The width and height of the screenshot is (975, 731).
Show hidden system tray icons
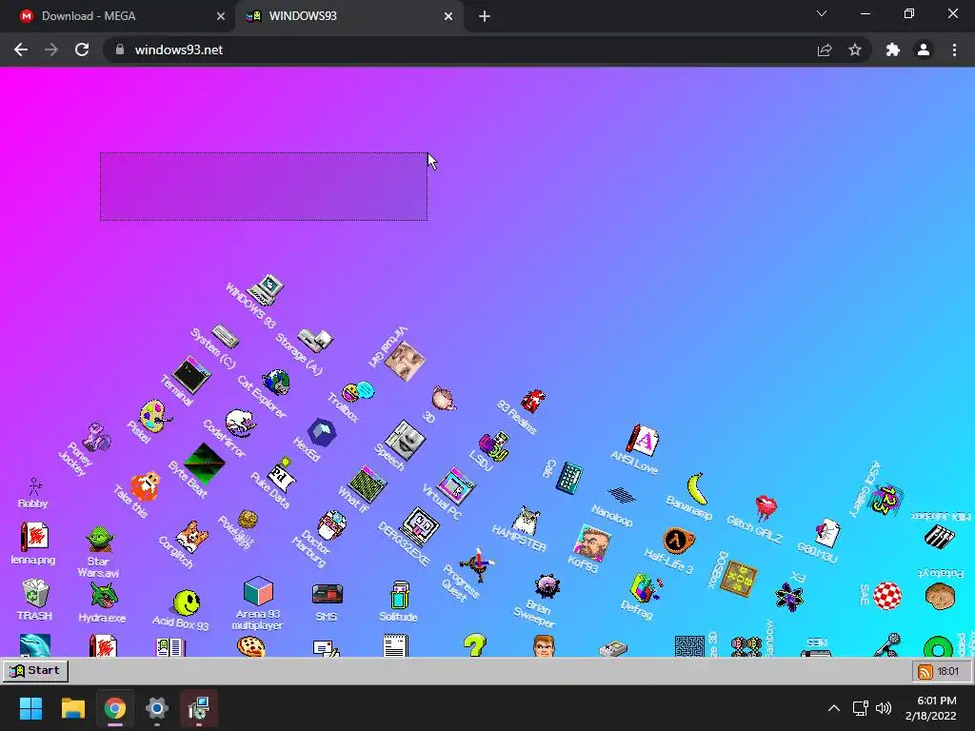834,708
